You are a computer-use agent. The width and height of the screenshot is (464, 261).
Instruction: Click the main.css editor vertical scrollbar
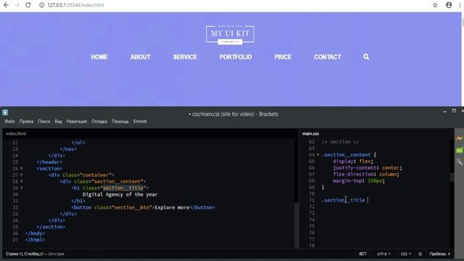pos(452,177)
